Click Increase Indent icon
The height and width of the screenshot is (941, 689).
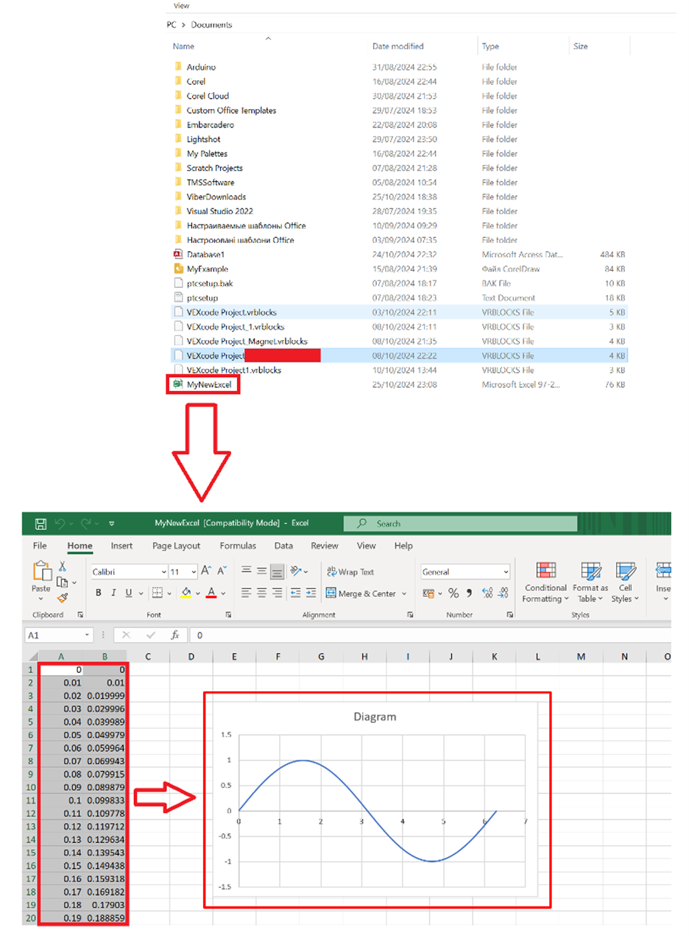pos(311,593)
